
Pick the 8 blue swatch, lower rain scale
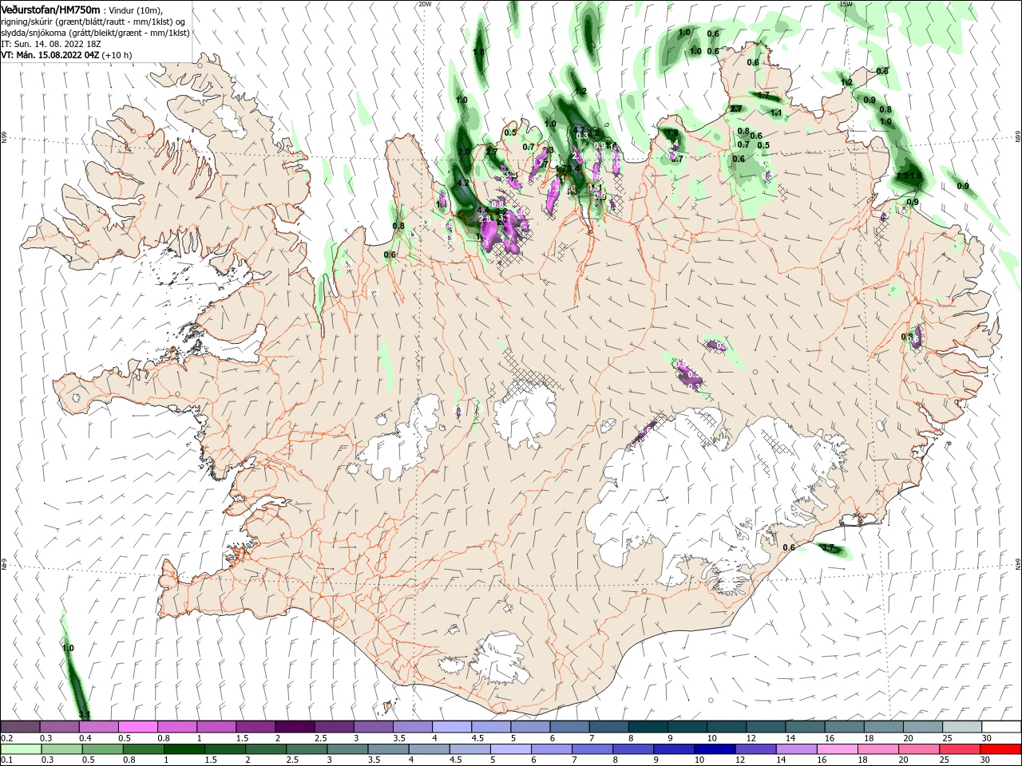[634, 749]
